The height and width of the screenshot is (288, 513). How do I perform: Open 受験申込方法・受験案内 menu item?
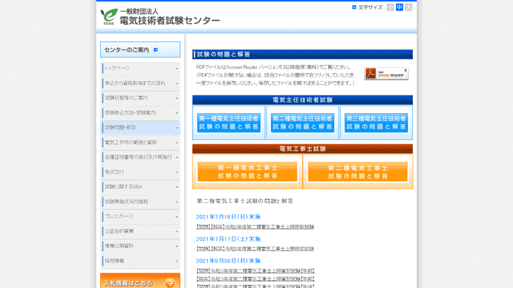[x=140, y=113]
